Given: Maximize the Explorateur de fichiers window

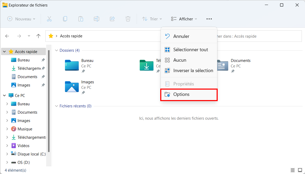Looking at the screenshot, I should (x=281, y=5).
